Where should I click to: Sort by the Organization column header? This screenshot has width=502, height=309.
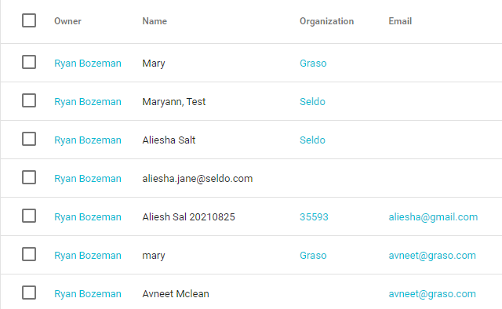tap(326, 21)
